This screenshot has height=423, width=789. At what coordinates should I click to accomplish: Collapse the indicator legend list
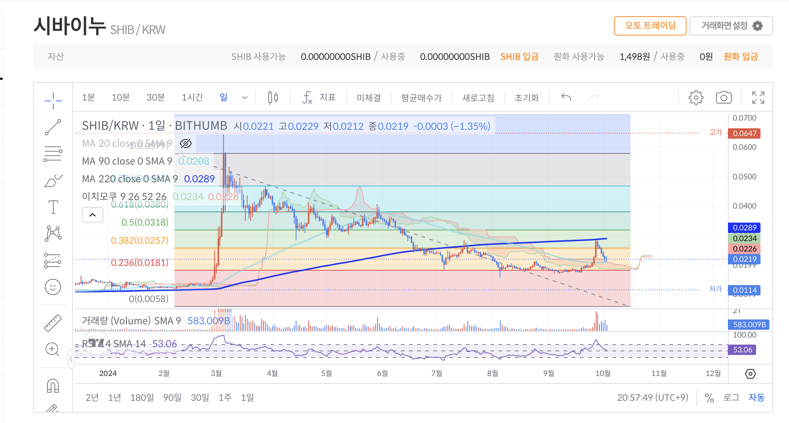(93, 215)
